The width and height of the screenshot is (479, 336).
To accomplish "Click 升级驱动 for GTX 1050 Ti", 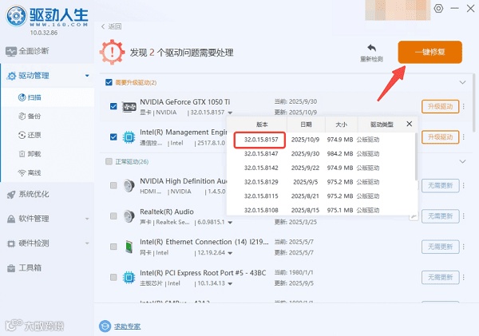I will point(440,106).
